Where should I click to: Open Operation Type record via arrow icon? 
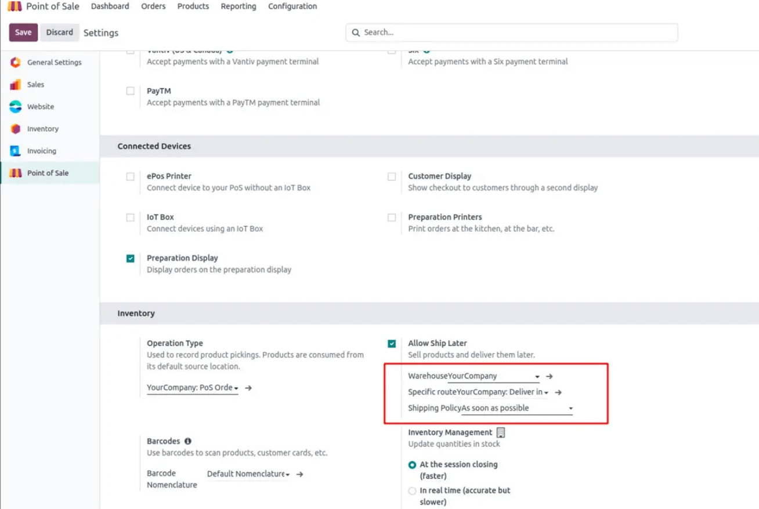point(248,388)
